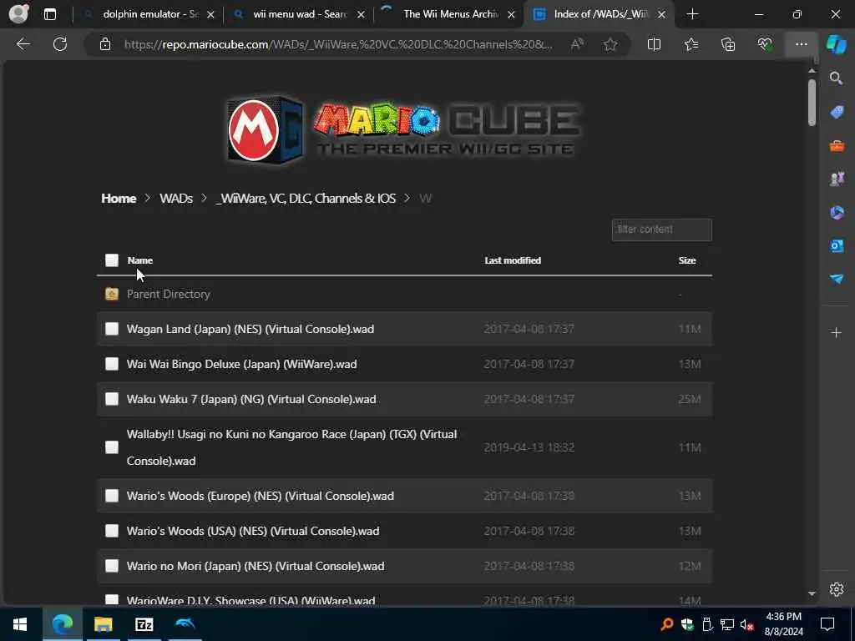Image resolution: width=855 pixels, height=641 pixels.
Task: Go to WADs breadcrumb
Action: [176, 199]
